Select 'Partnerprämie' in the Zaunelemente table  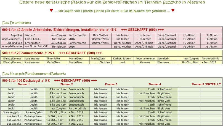click(x=211, y=59)
